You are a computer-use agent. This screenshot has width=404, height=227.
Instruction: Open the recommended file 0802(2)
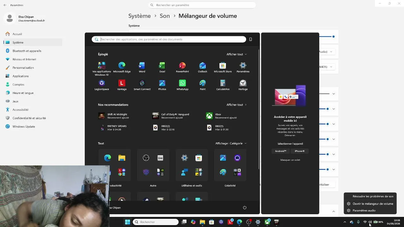point(163,128)
